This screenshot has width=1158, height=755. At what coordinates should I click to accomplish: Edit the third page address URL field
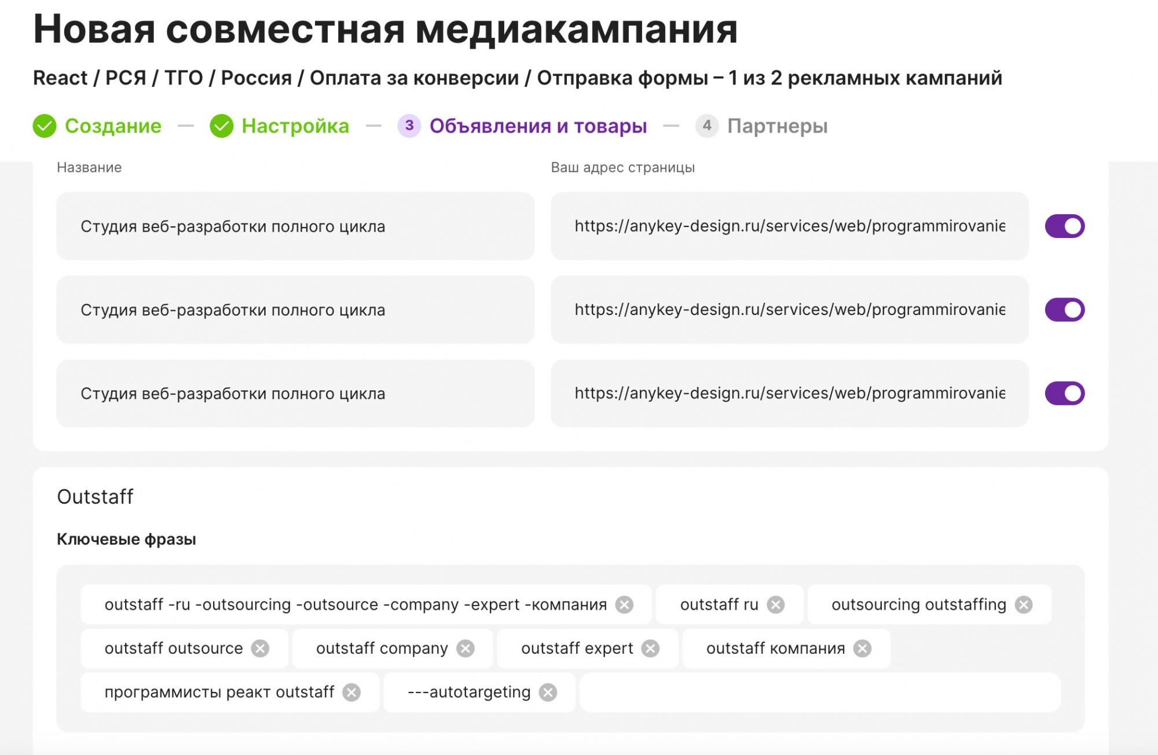coord(790,394)
